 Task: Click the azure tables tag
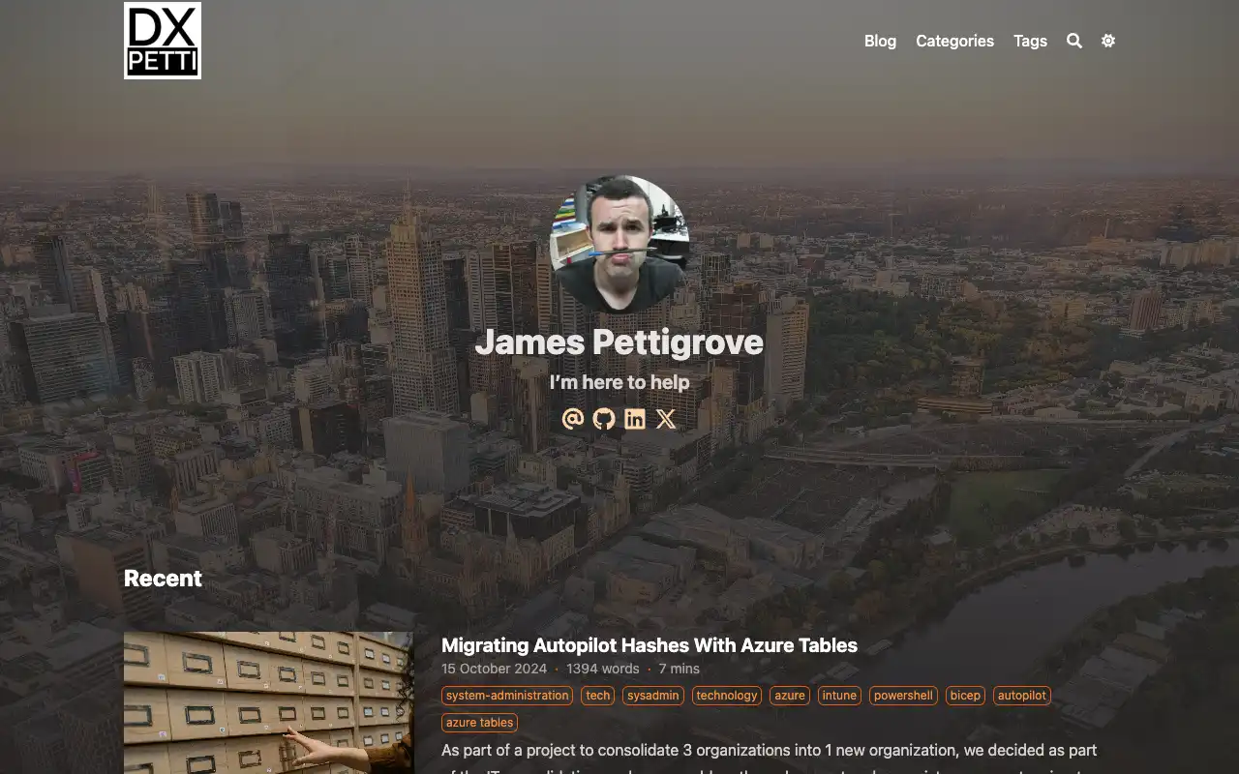click(x=479, y=723)
